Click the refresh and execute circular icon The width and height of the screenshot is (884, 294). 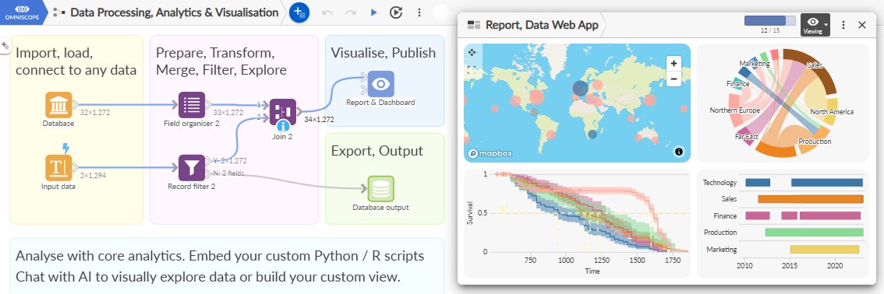[x=396, y=12]
